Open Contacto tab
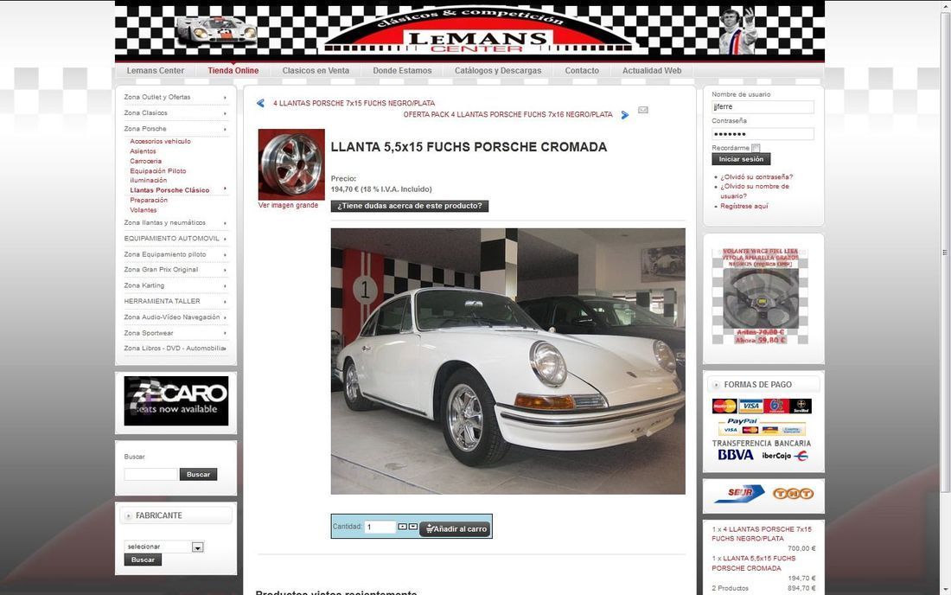This screenshot has height=595, width=951. [582, 70]
